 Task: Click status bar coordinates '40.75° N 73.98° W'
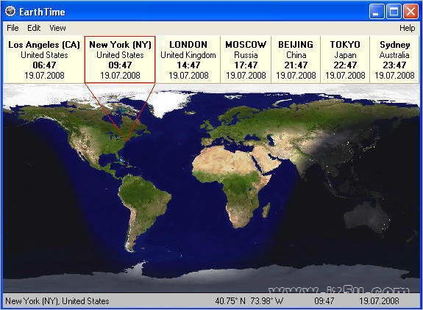[x=249, y=301]
